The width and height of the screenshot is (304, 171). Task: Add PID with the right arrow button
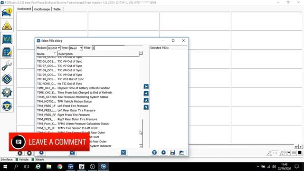coord(146,86)
